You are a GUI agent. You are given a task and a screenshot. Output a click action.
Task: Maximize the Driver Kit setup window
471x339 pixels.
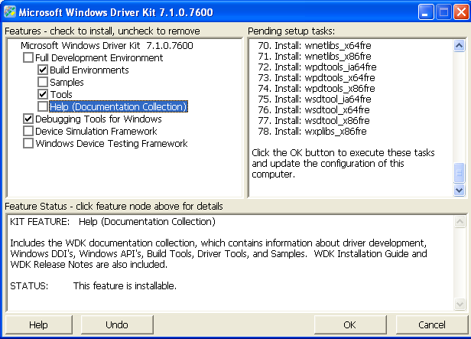click(443, 13)
